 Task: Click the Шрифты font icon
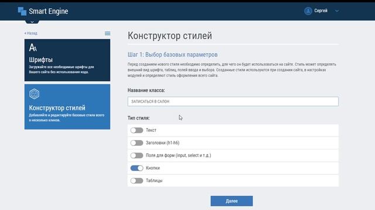[x=33, y=48]
